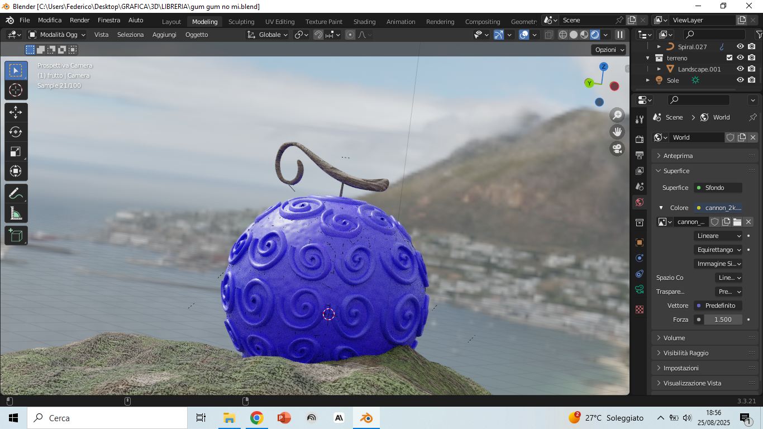The height and width of the screenshot is (429, 763).
Task: Select the Scale tool
Action: click(x=16, y=151)
